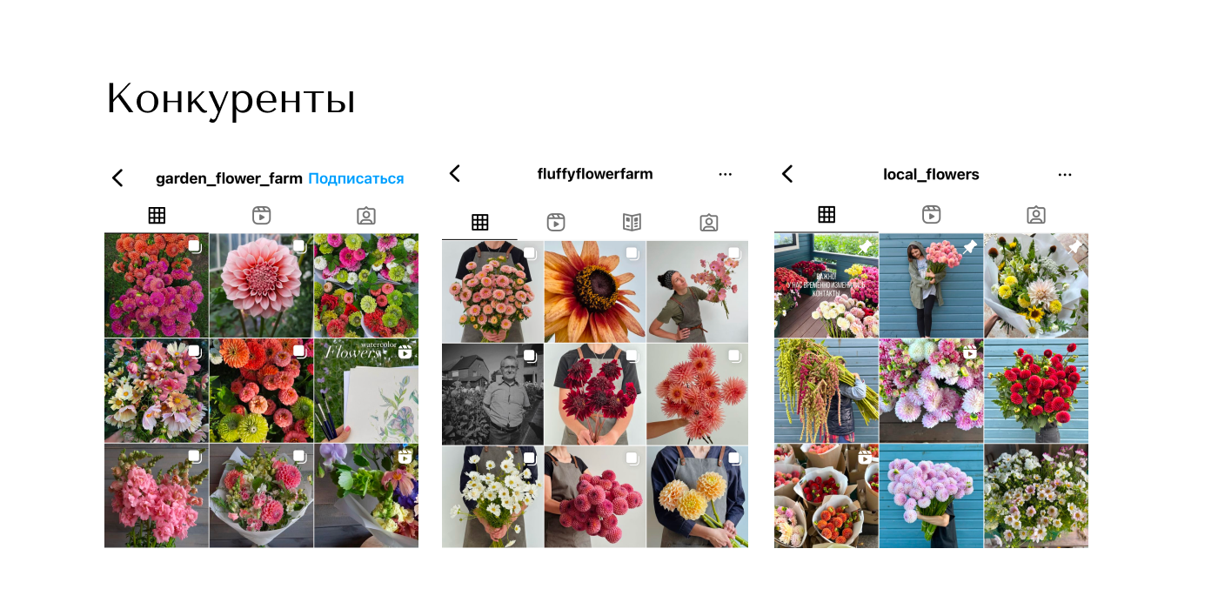
Task: Show tagged posts on fluffyflowerfarm
Action: coord(709,222)
